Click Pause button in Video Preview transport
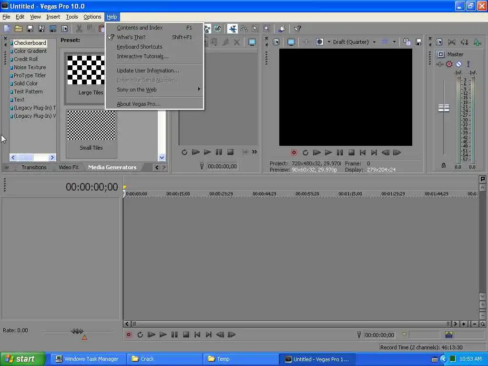This screenshot has height=366, width=488. (339, 152)
